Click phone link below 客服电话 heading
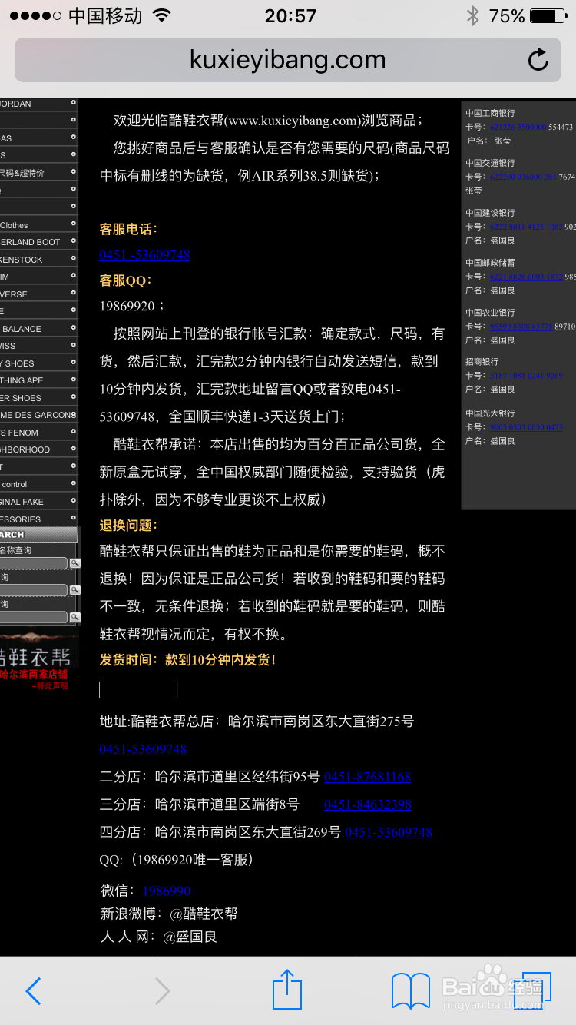576x1025 pixels. click(x=144, y=255)
